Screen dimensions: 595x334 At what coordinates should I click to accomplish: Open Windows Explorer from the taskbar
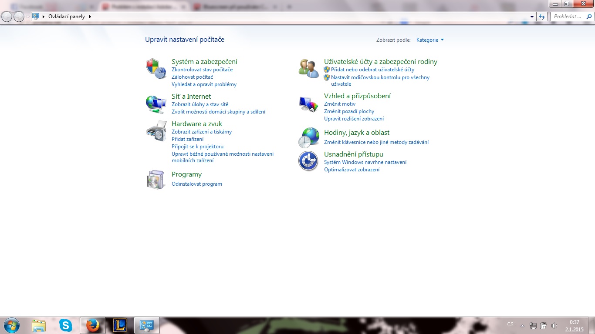click(x=39, y=325)
